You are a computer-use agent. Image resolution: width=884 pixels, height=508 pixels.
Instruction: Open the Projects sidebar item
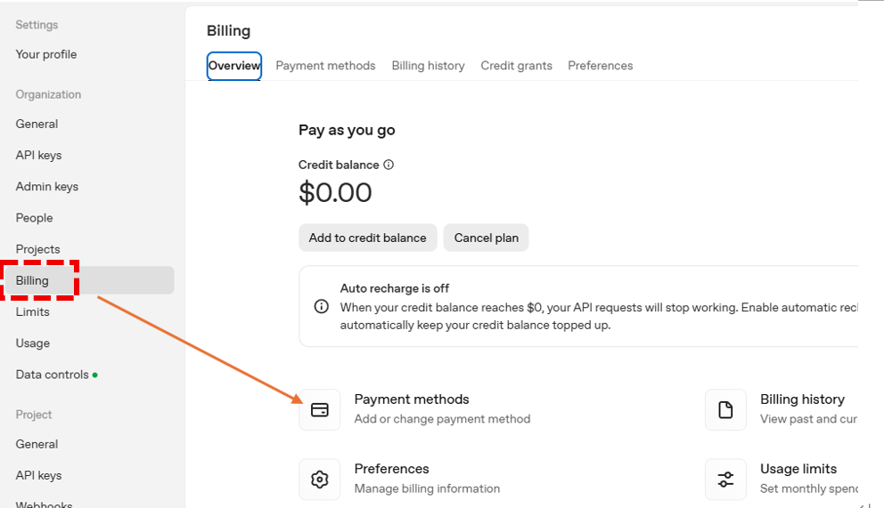[38, 249]
